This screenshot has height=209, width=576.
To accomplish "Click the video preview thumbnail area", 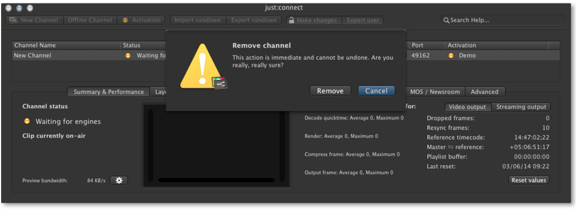I will pyautogui.click(x=216, y=145).
